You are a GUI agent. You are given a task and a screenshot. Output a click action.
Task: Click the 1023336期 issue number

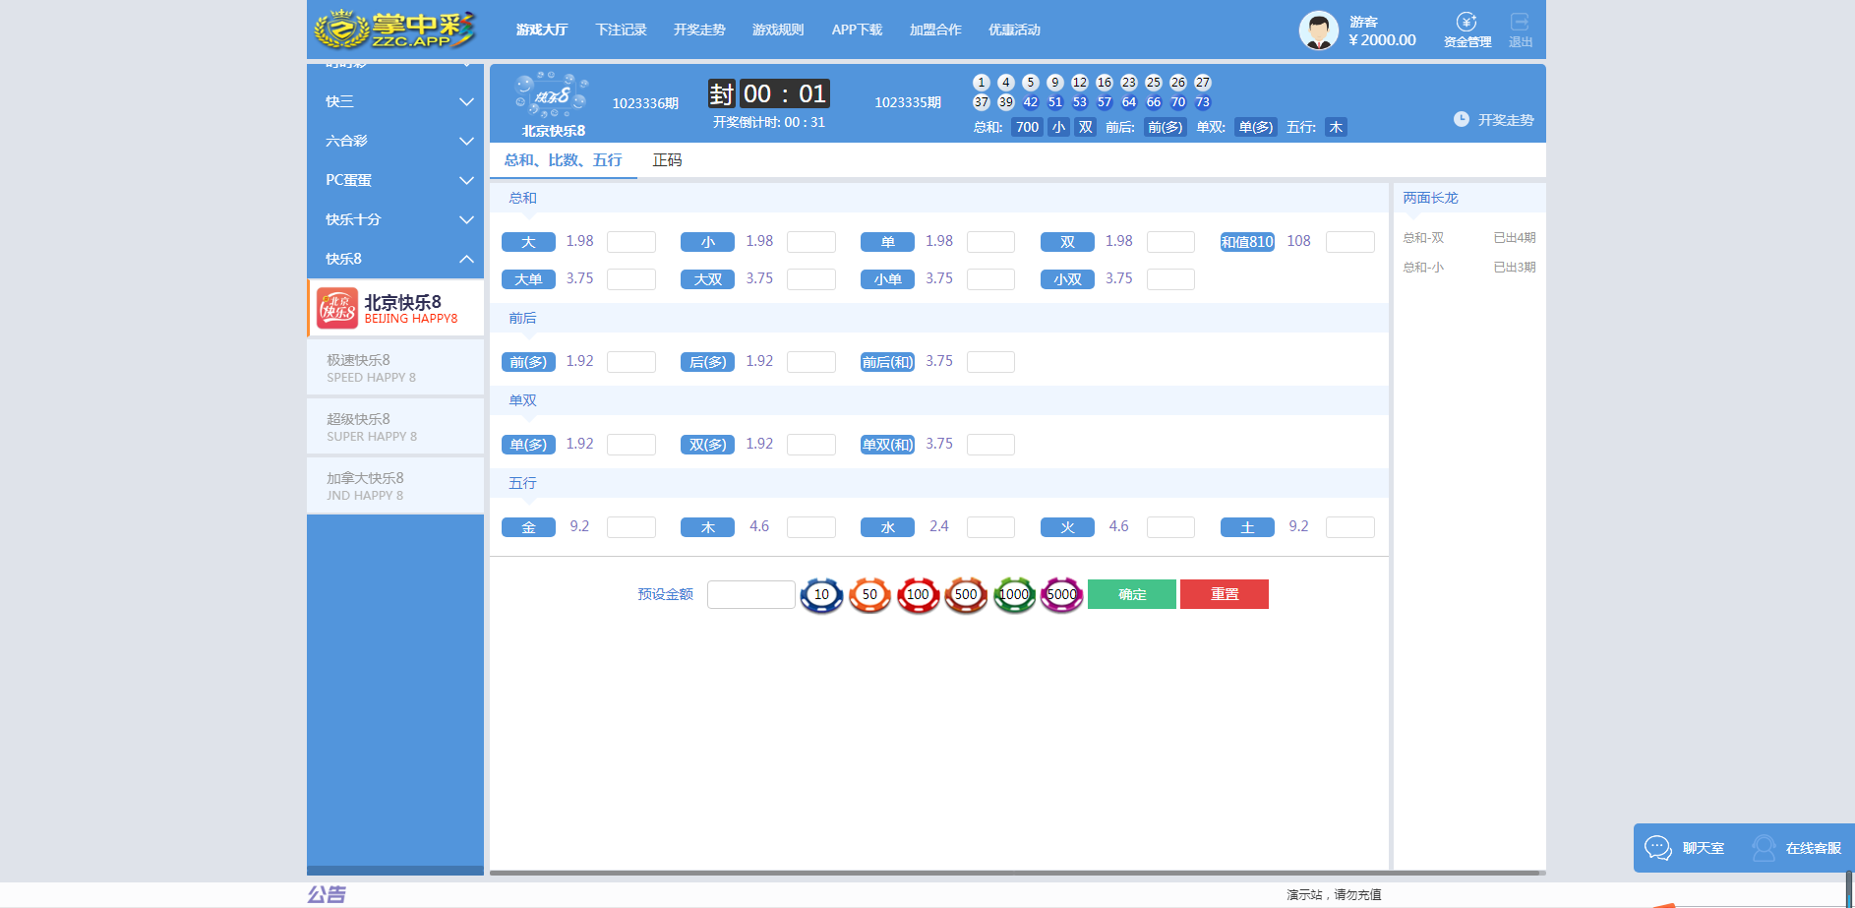645,103
